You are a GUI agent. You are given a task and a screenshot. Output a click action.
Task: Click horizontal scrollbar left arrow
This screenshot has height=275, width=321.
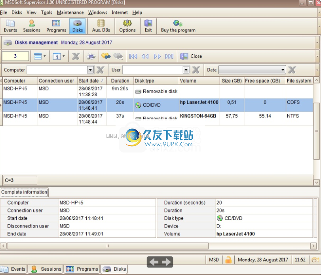[x=3, y=246]
